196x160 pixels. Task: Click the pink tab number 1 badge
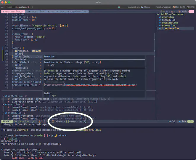191,12
